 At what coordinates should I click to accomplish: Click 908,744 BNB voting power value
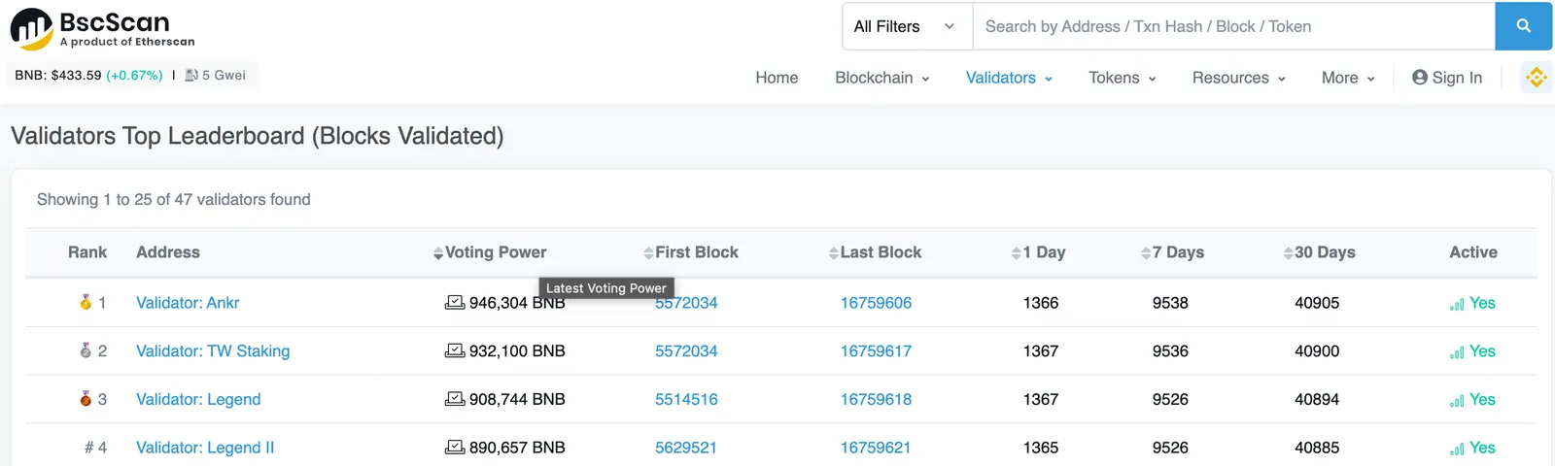click(x=517, y=400)
